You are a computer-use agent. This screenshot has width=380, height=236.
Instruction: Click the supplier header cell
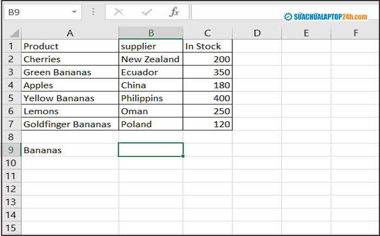tap(151, 46)
